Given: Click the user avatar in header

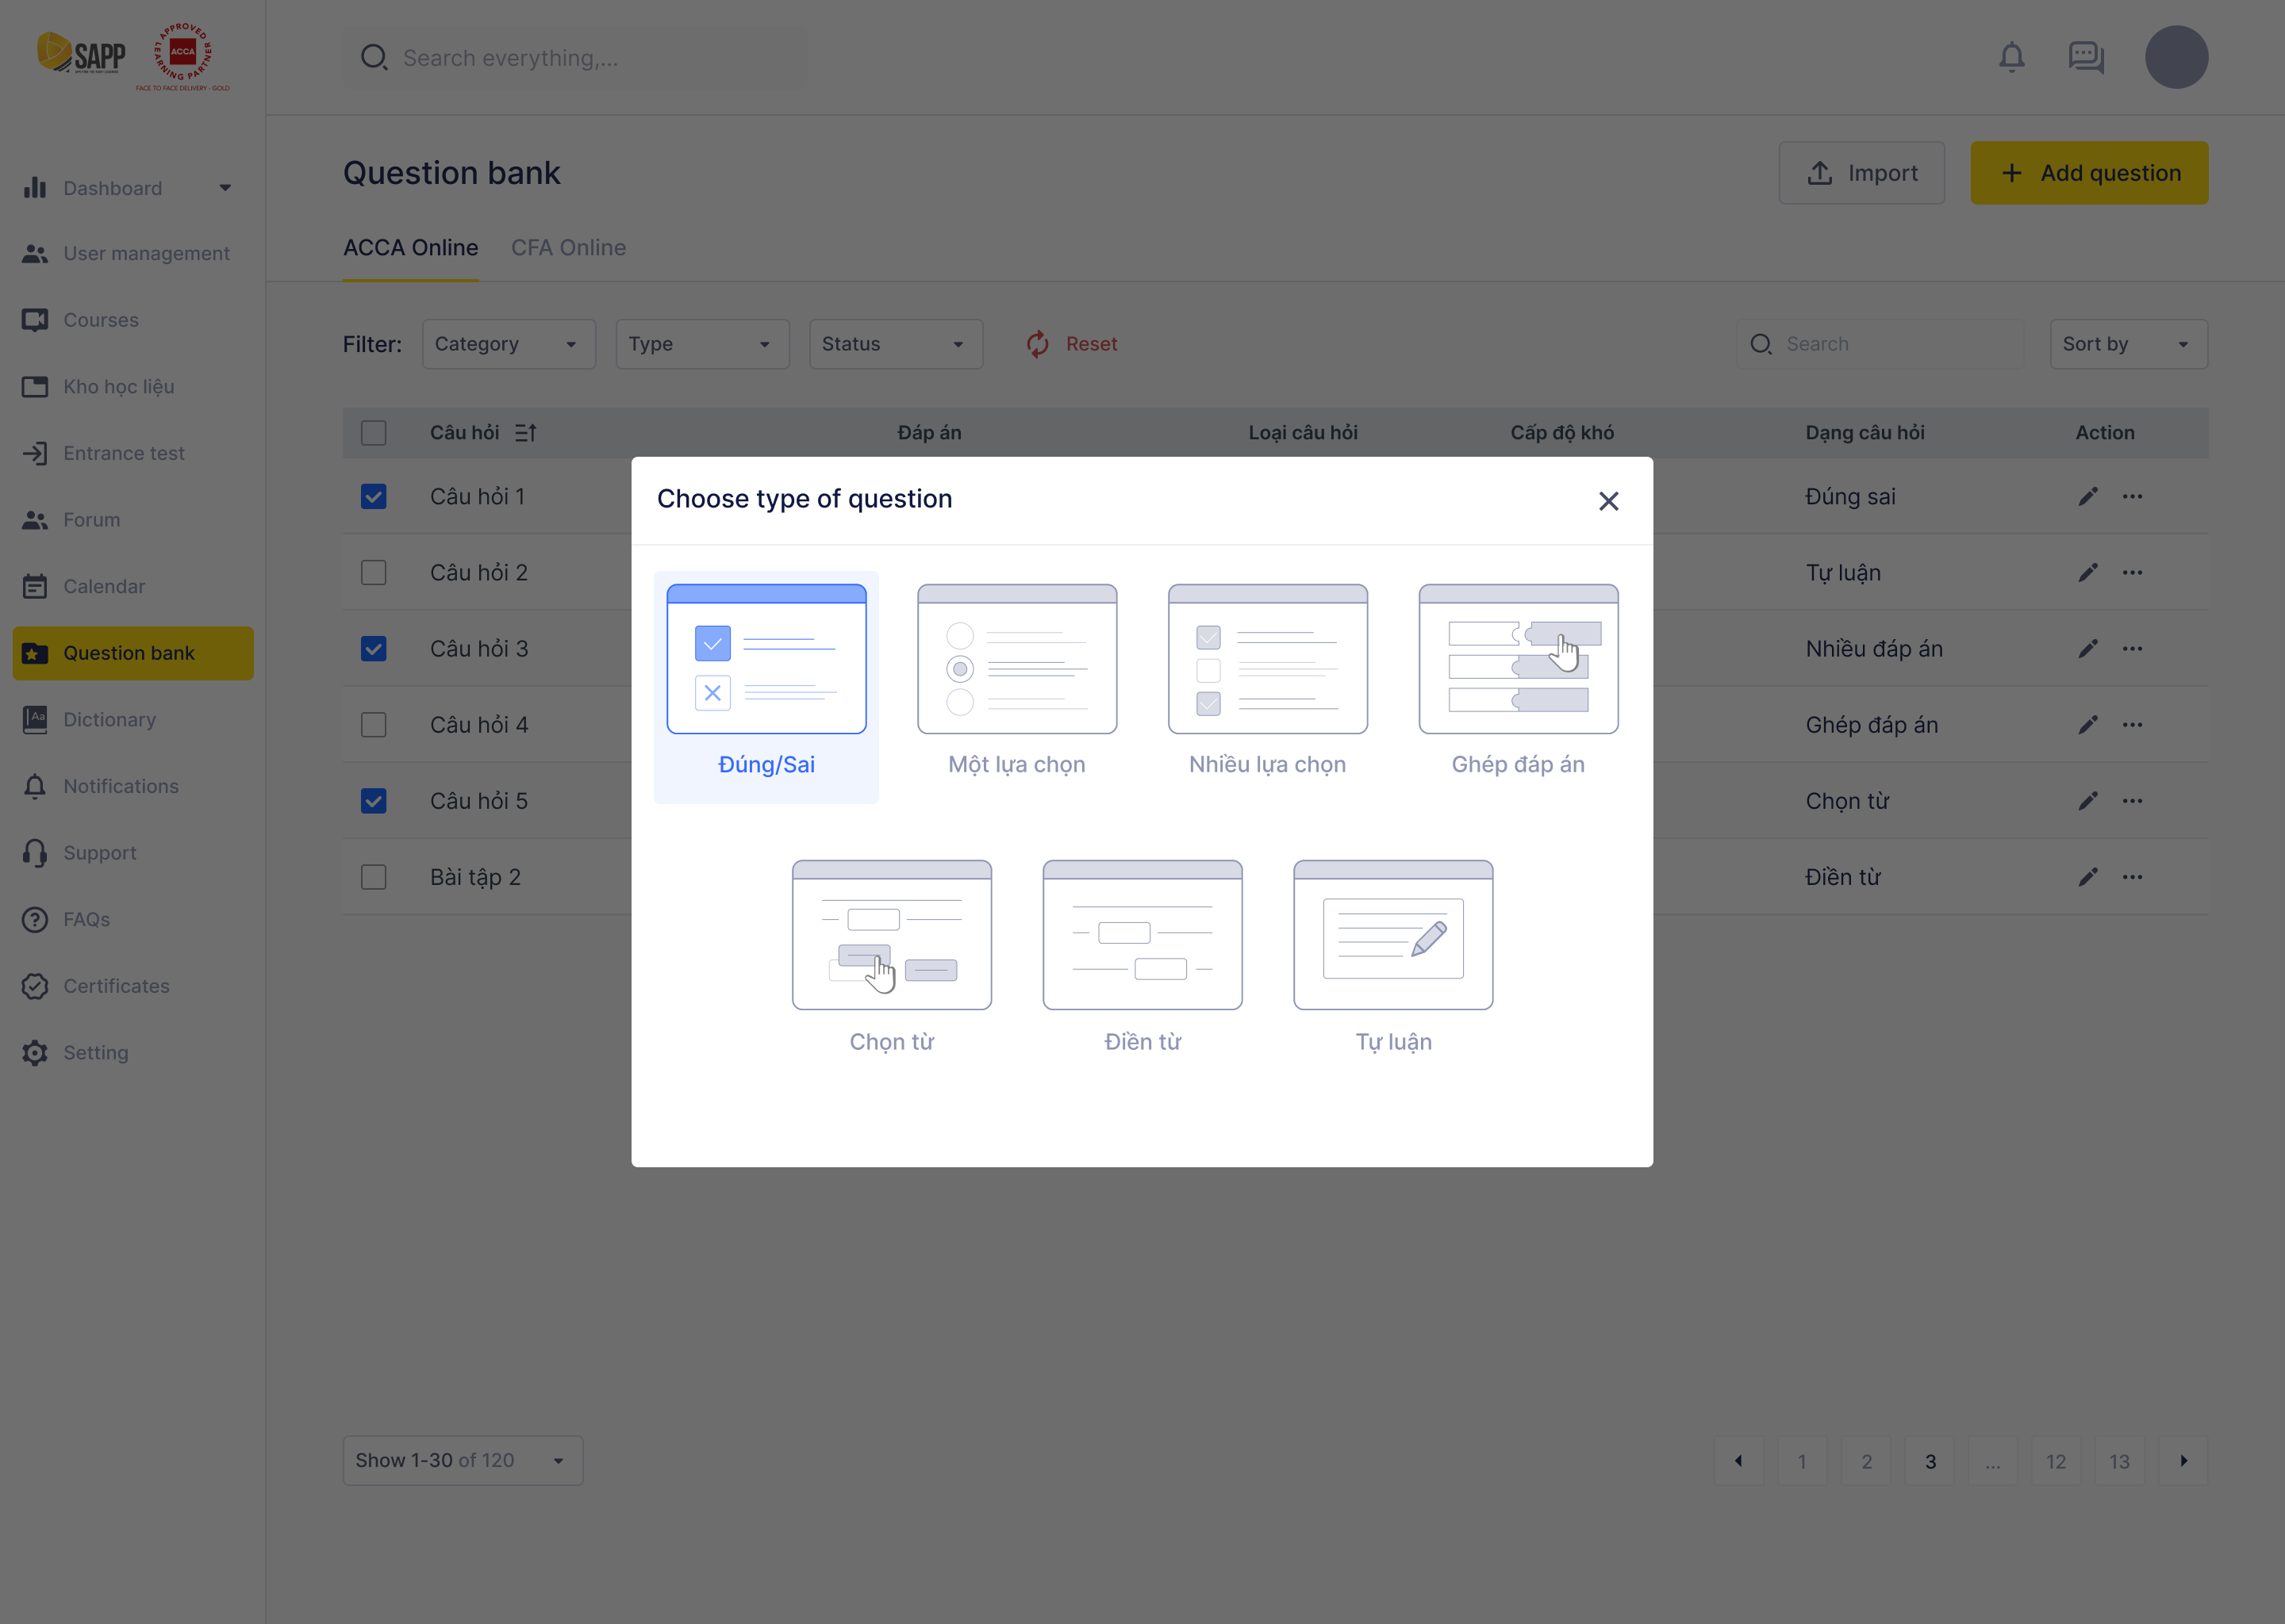Looking at the screenshot, I should click(x=2176, y=57).
